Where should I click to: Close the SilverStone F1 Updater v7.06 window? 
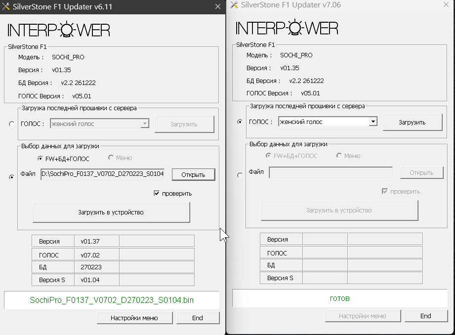coord(447,5)
